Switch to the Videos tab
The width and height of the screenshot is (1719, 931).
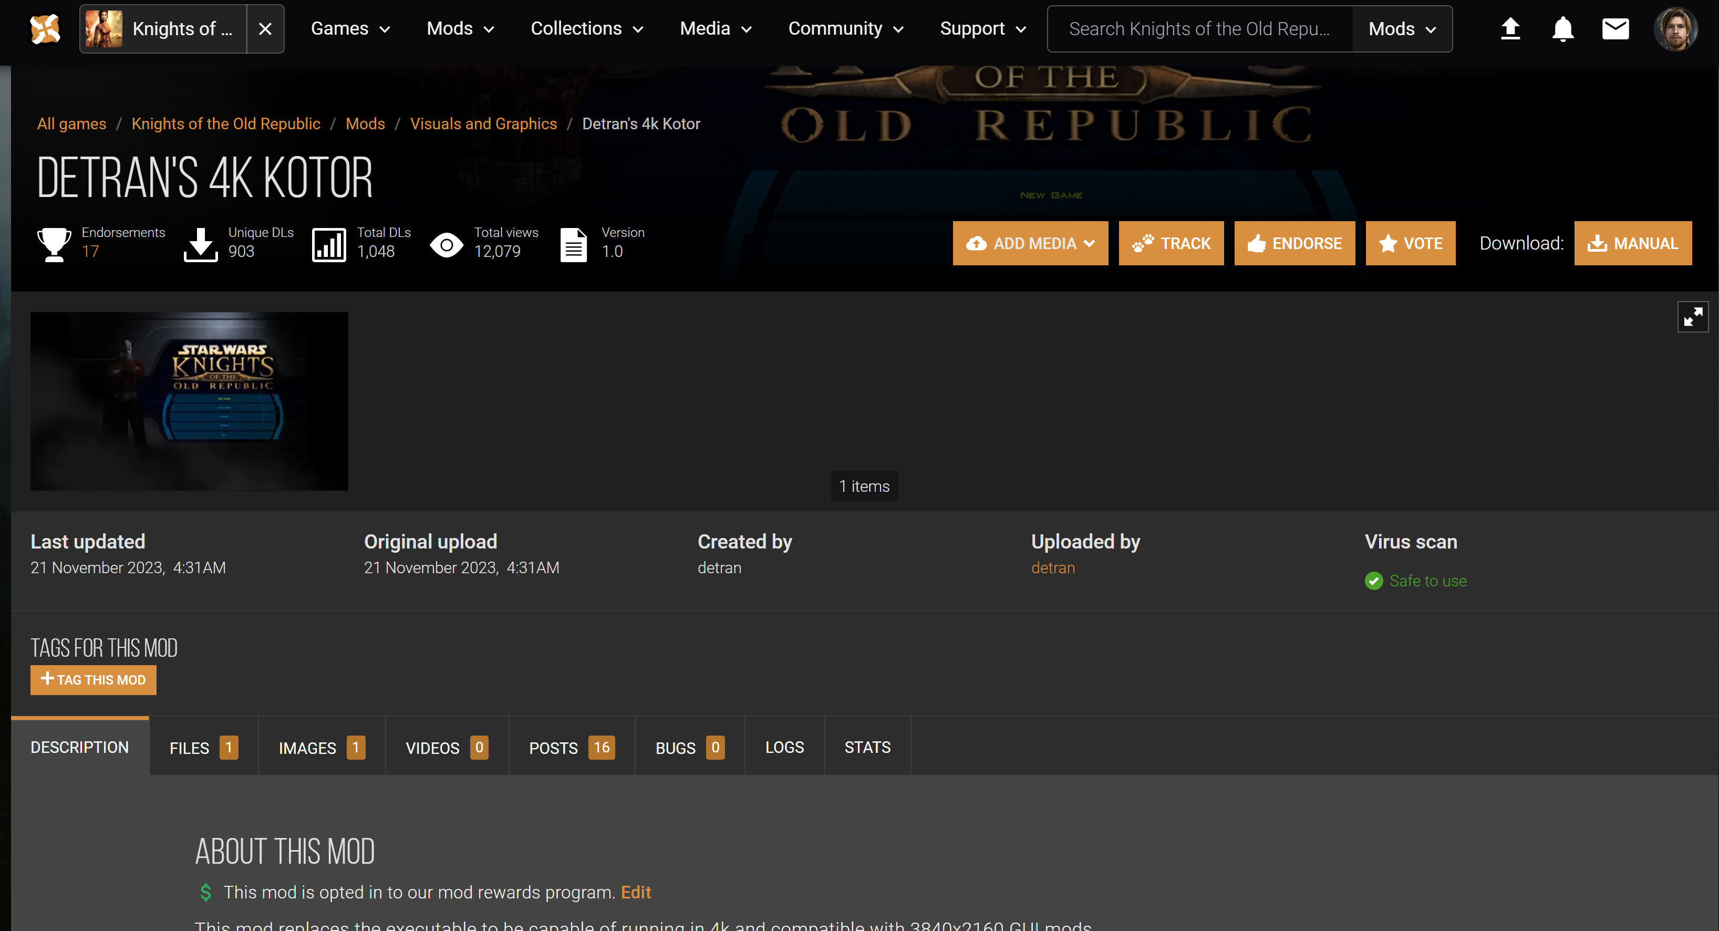point(447,747)
